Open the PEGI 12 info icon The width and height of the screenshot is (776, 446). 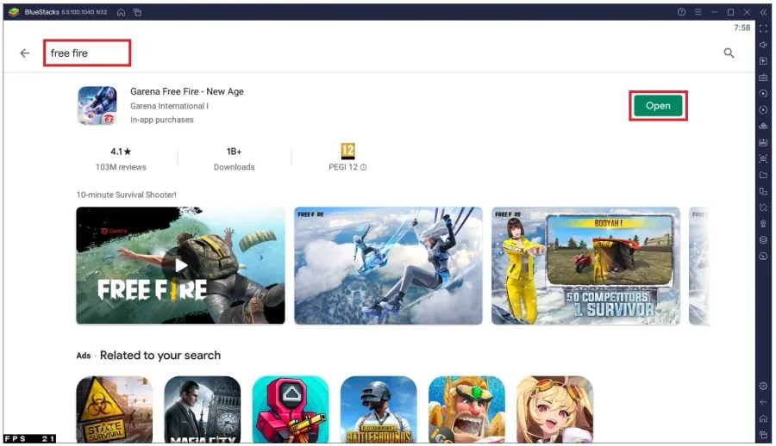363,167
